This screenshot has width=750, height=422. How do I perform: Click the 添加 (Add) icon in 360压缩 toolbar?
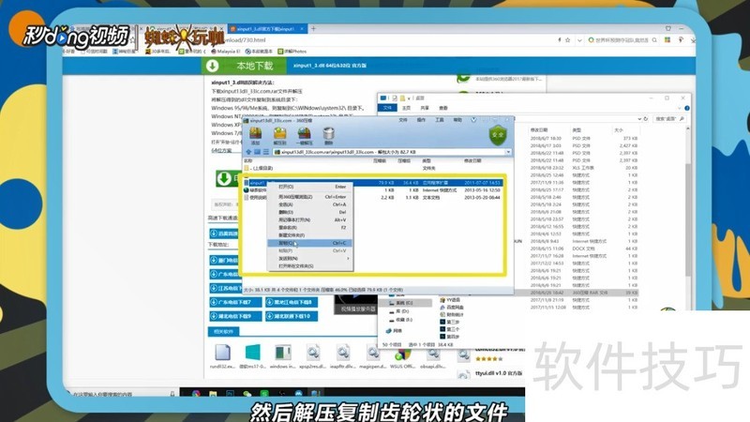255,136
